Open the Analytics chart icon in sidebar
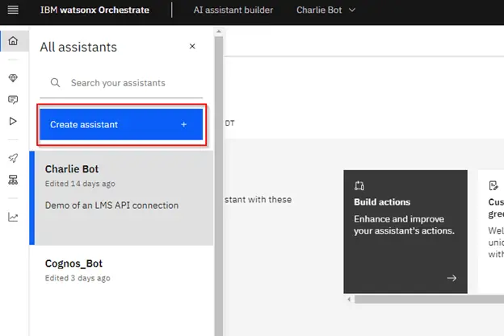The height and width of the screenshot is (336, 504). (x=13, y=217)
